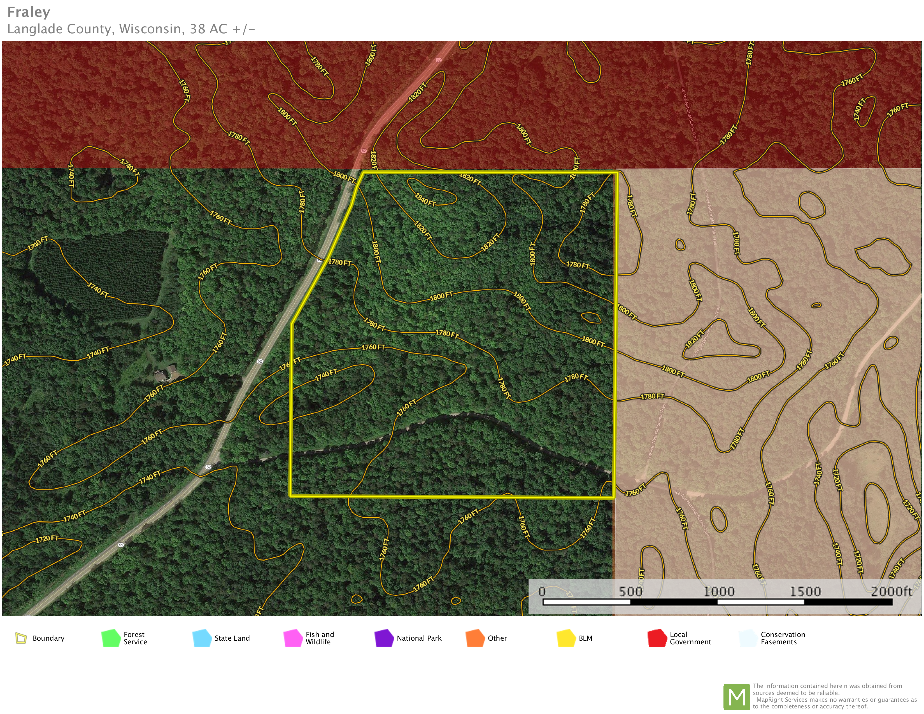Viewport: 924px width, 714px height.
Task: Click the Langlade County, Wisconsin subtitle text
Action: pyautogui.click(x=131, y=29)
